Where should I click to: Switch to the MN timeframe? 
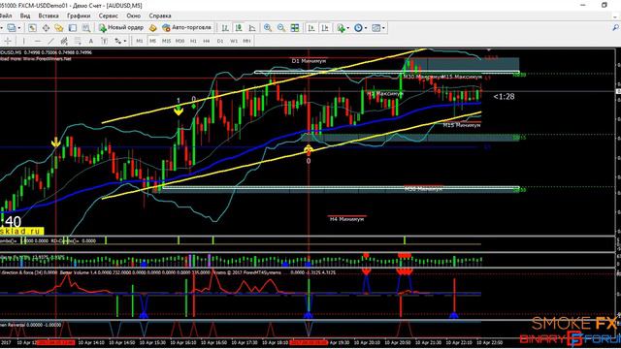tap(246, 41)
